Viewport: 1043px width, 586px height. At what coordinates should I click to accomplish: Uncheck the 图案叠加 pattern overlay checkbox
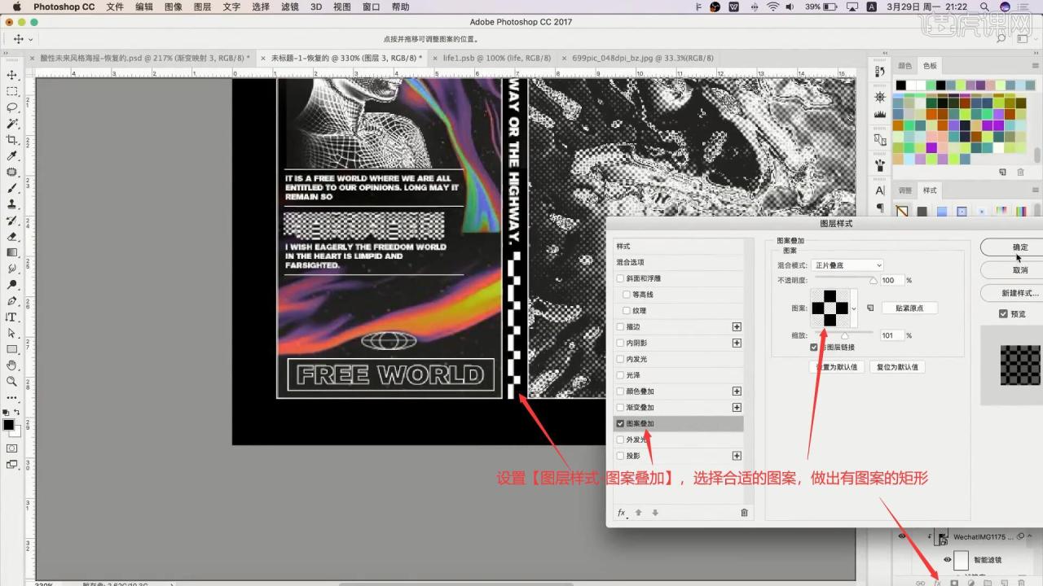click(x=620, y=423)
